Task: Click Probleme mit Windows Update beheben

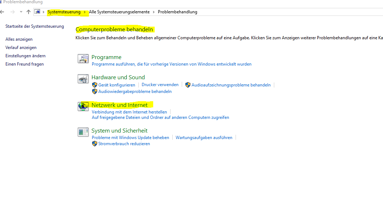Action: (130, 138)
